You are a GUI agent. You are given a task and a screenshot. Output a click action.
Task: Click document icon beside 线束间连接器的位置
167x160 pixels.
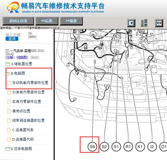coord(9,121)
